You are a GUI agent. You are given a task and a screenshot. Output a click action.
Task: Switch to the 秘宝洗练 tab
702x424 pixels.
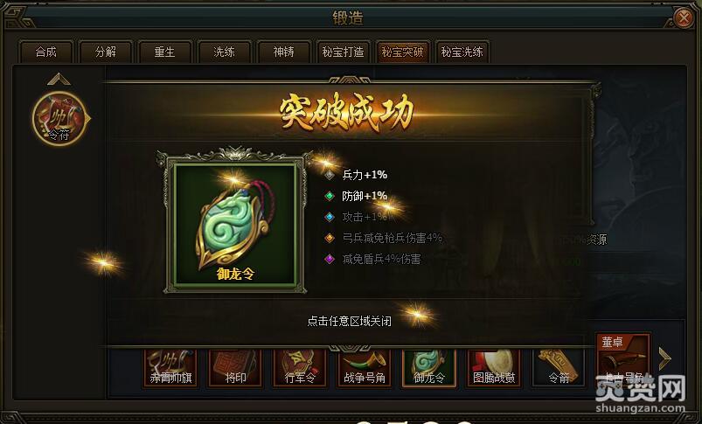click(x=462, y=52)
